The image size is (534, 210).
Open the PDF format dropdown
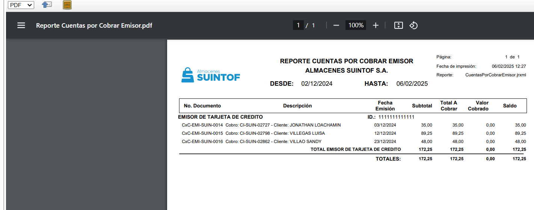coord(21,5)
